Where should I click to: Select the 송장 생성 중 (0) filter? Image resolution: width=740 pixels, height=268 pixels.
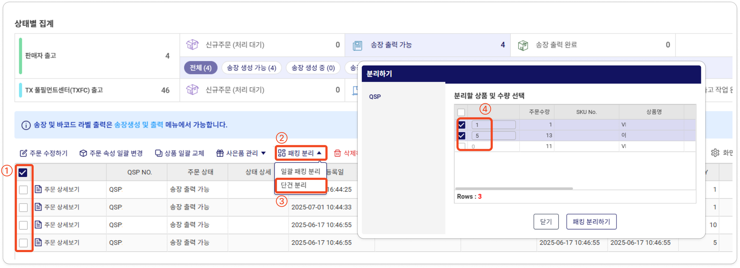pos(313,68)
